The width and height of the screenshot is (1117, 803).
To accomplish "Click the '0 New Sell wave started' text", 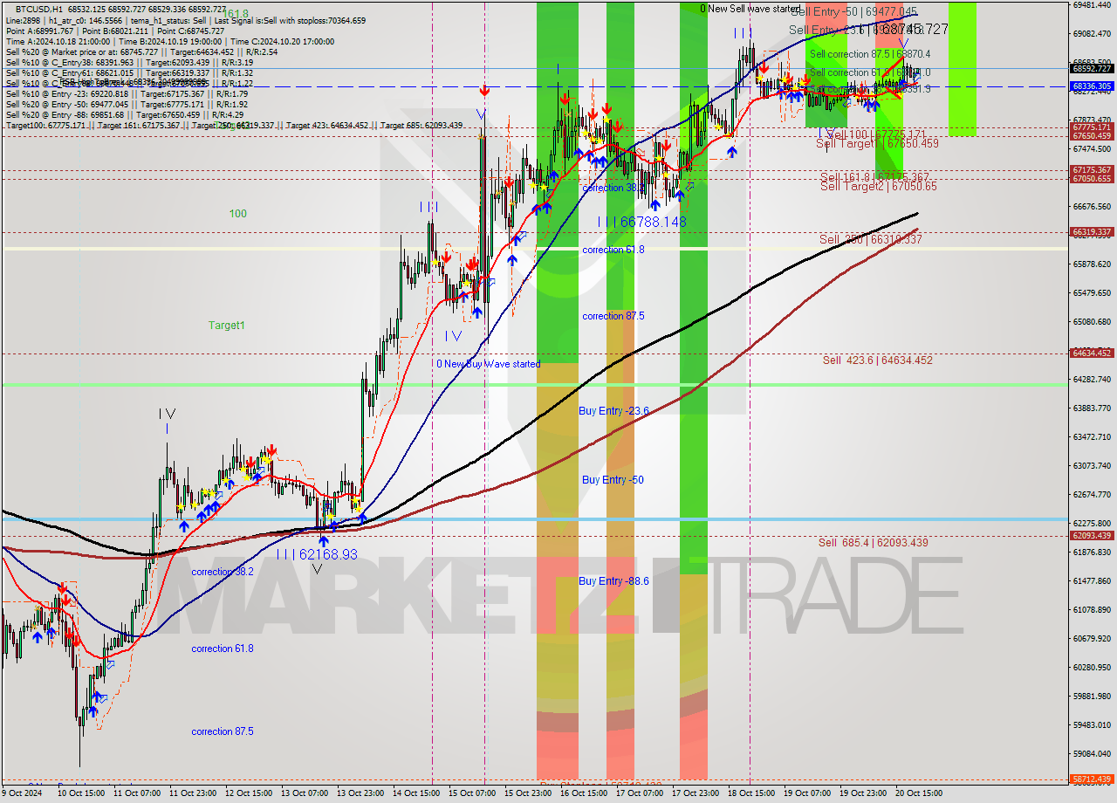I will 750,8.
